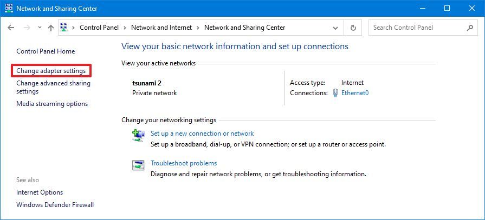The image size is (485, 220).
Task: Click the Network and Sharing Center title icon
Action: click(x=9, y=8)
